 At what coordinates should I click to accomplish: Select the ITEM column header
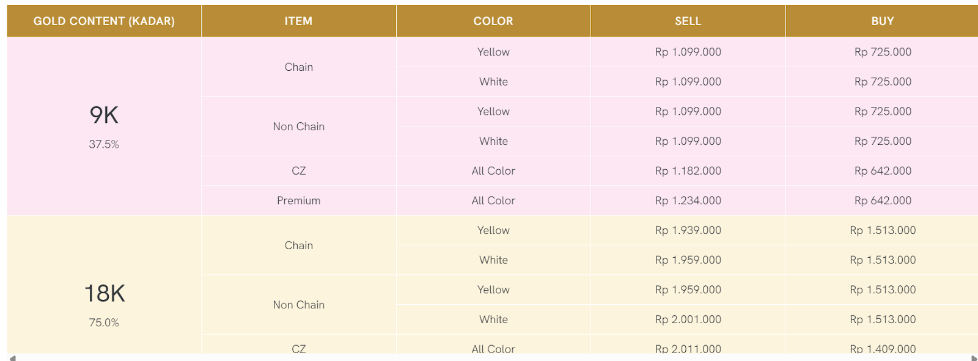coord(298,21)
